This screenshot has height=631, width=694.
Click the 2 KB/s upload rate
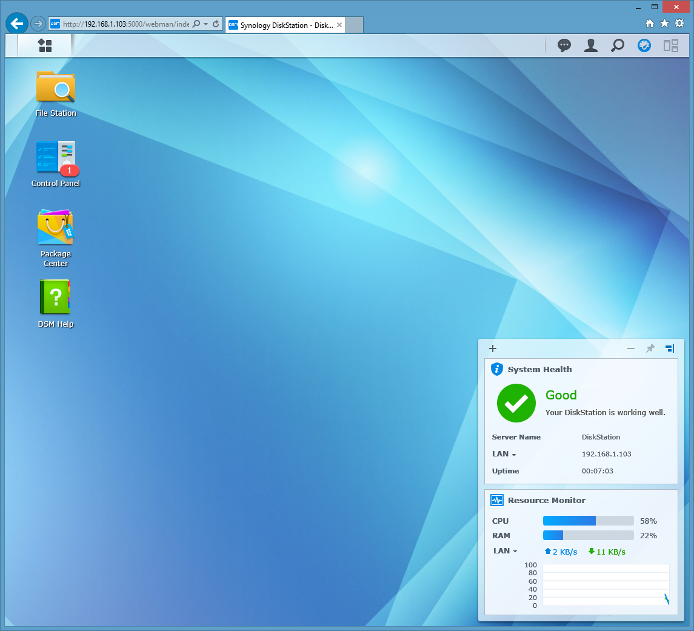[x=561, y=552]
